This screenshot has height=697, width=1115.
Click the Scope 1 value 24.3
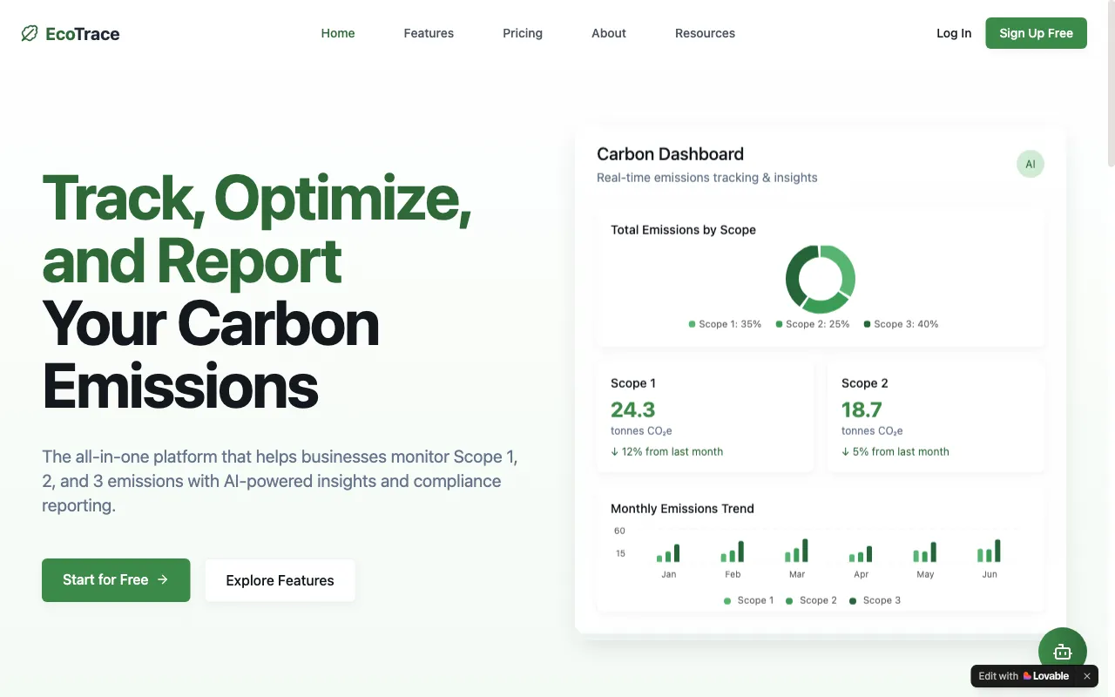(x=632, y=409)
